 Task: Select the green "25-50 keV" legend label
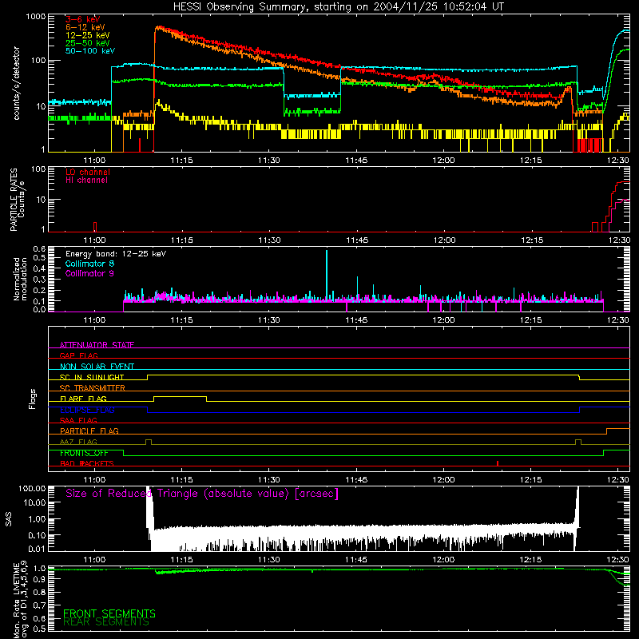click(88, 43)
